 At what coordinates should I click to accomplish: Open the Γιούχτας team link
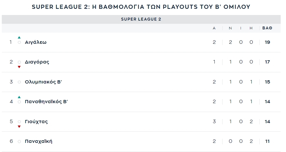tap(36, 121)
